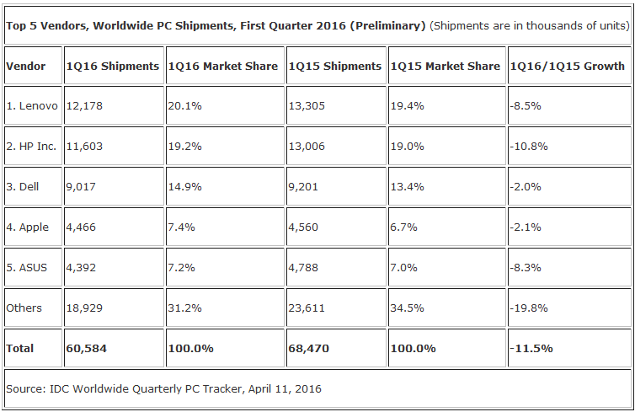Select the 1Q15 Shipments column header

coord(334,66)
